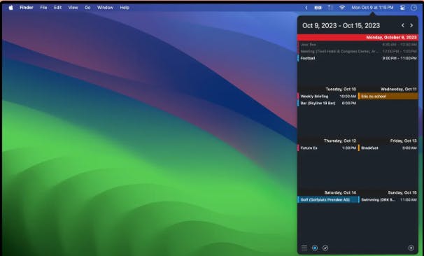Open the Swimming event on Sunday

tap(388, 200)
